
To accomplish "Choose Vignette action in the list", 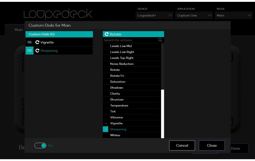I will [x=132, y=123].
